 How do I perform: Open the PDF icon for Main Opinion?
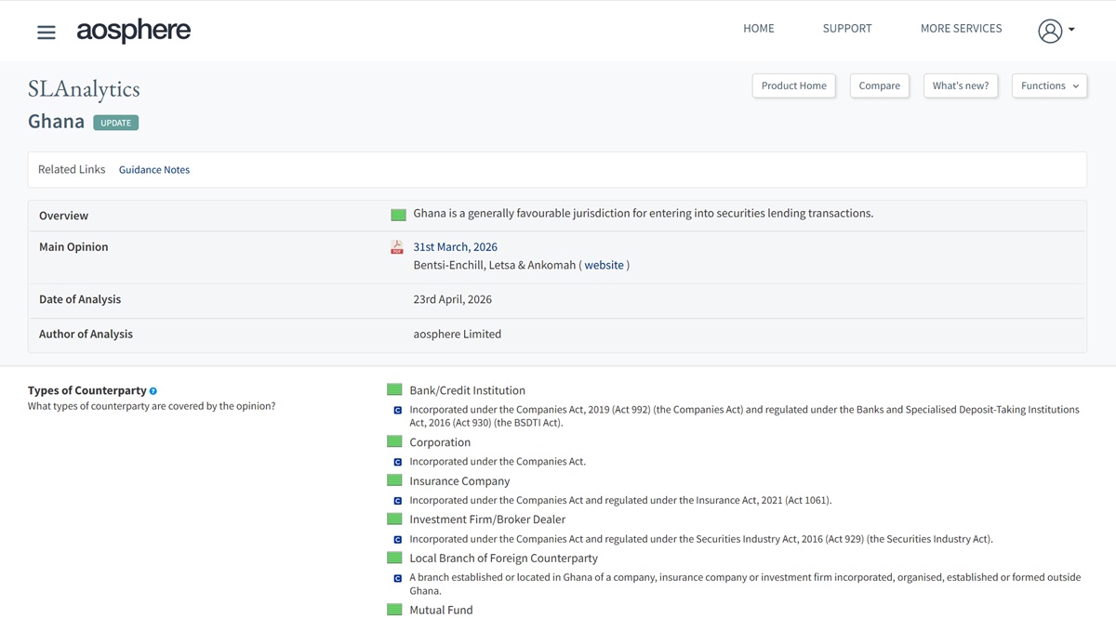(x=397, y=247)
